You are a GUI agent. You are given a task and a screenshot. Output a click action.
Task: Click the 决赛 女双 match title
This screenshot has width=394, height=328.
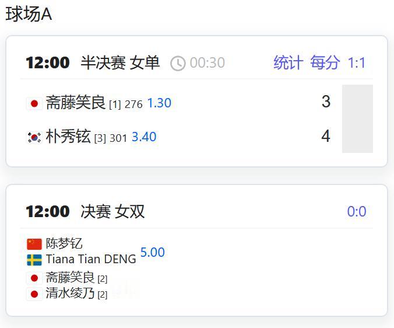tap(112, 211)
